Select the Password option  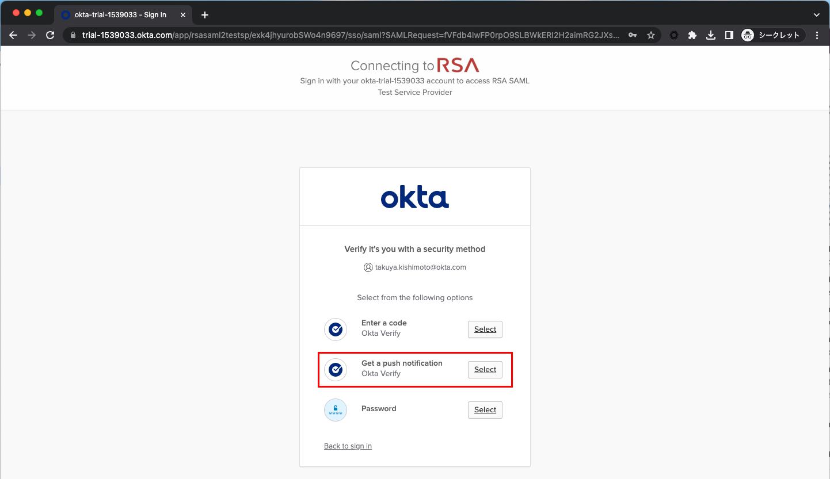click(485, 410)
